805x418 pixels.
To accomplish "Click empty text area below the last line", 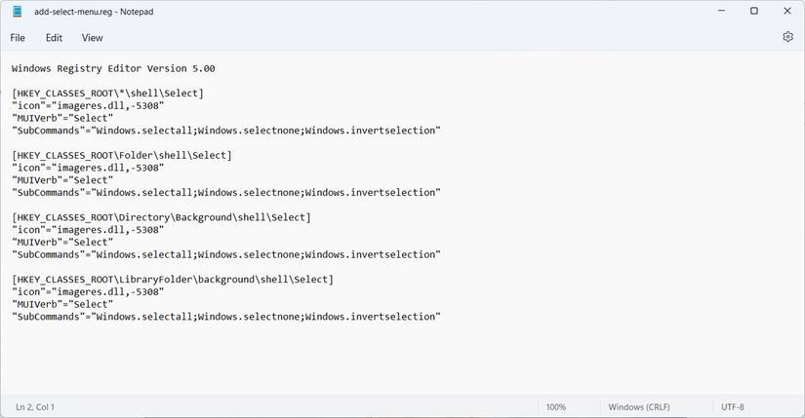I will click(x=390, y=361).
